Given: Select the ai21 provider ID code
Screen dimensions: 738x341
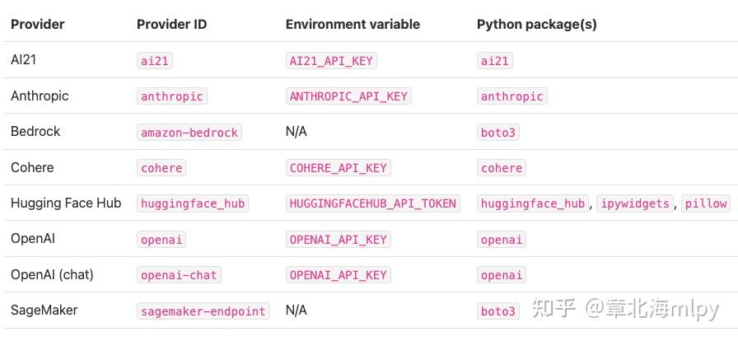Looking at the screenshot, I should tap(156, 61).
